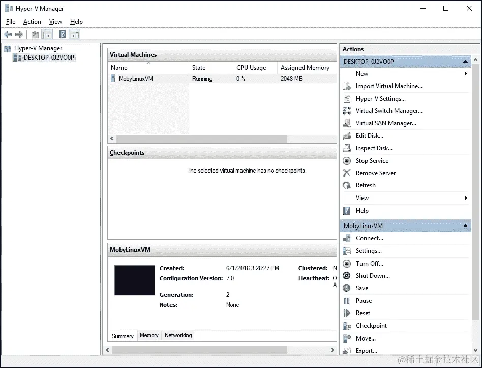The height and width of the screenshot is (368, 482).
Task: Click Stop Service in the Actions pane
Action: tap(371, 160)
